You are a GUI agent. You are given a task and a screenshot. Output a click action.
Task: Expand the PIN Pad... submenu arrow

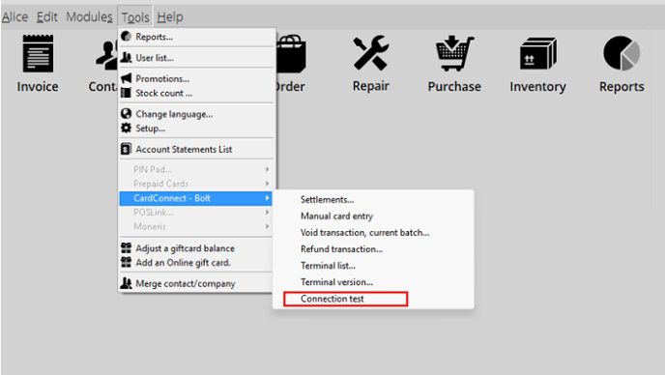click(x=267, y=169)
